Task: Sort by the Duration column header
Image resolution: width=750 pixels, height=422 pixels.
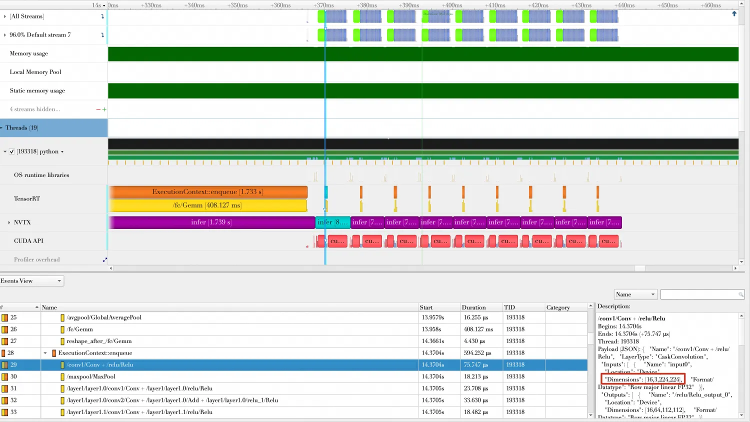Action: pos(481,307)
